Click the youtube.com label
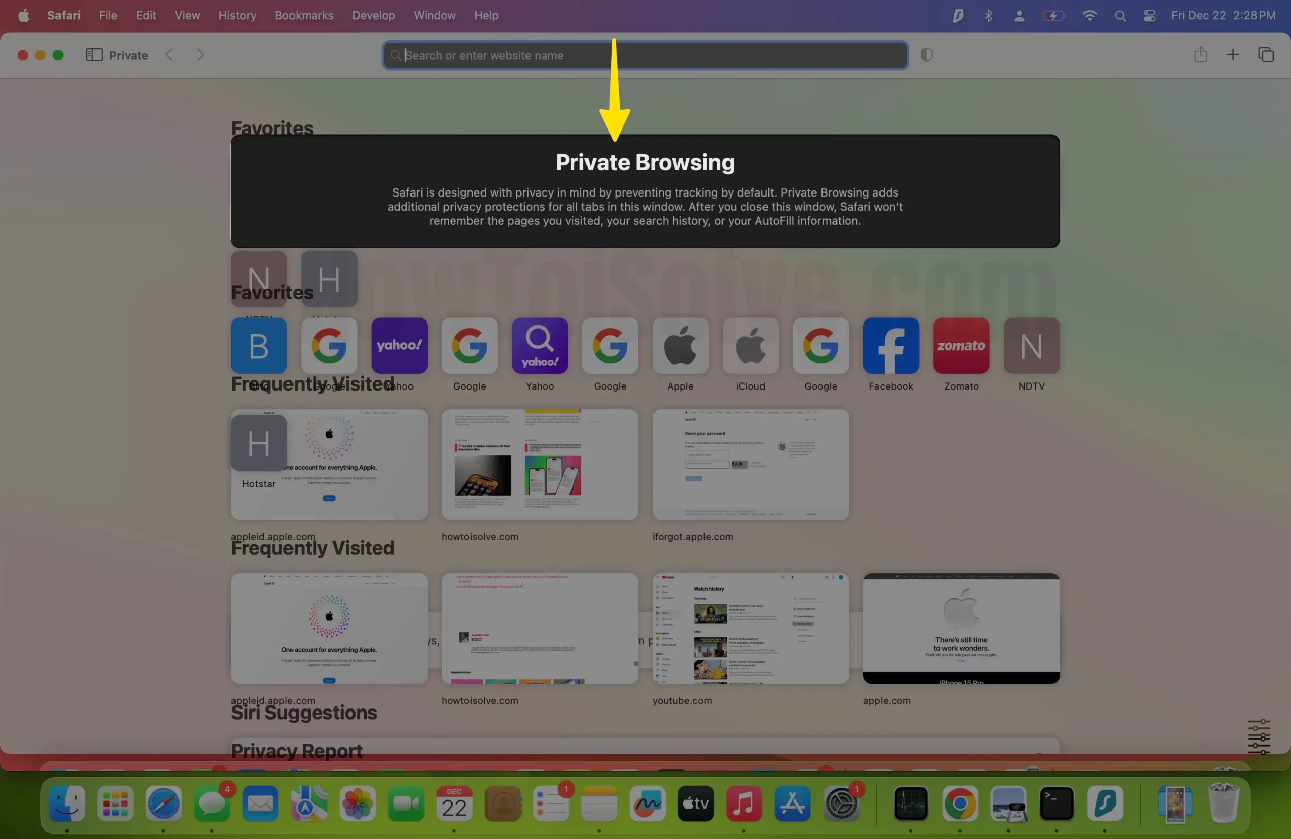Image resolution: width=1291 pixels, height=839 pixels. pos(682,700)
